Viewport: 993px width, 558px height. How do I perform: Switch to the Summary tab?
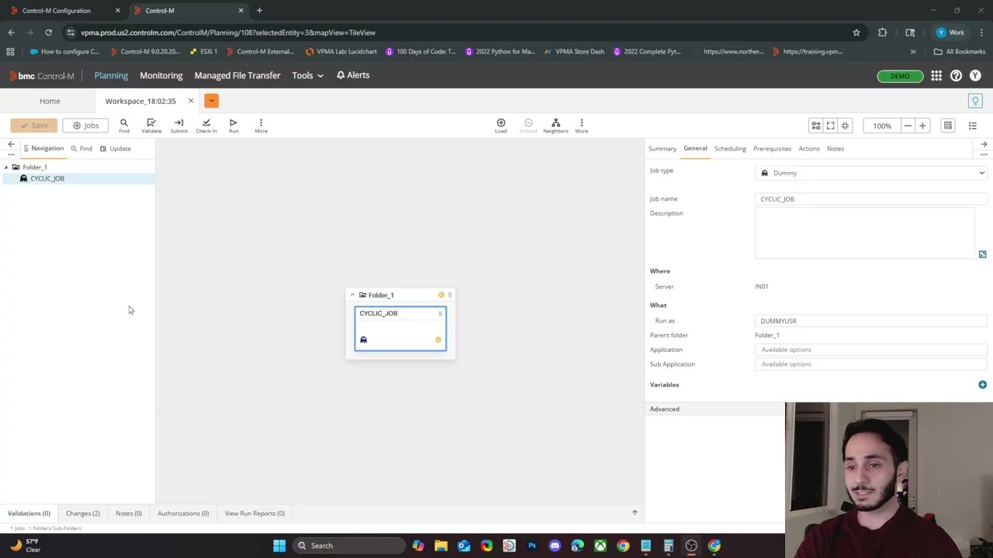pyautogui.click(x=663, y=149)
